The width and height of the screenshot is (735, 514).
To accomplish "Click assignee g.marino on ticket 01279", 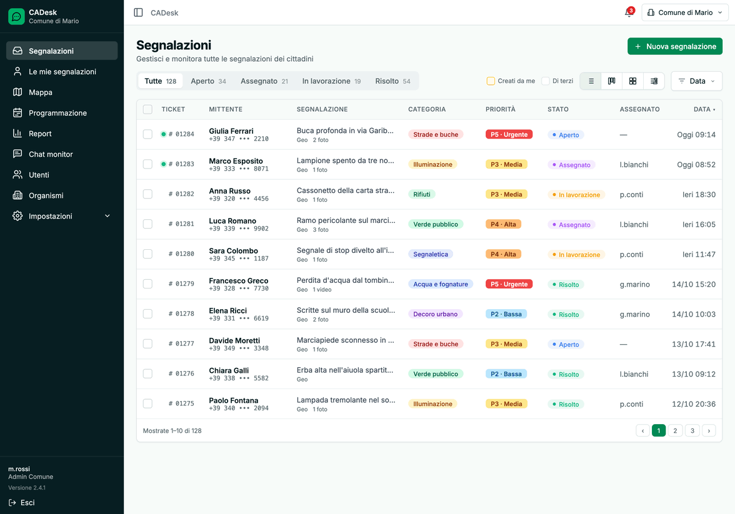I will point(635,284).
